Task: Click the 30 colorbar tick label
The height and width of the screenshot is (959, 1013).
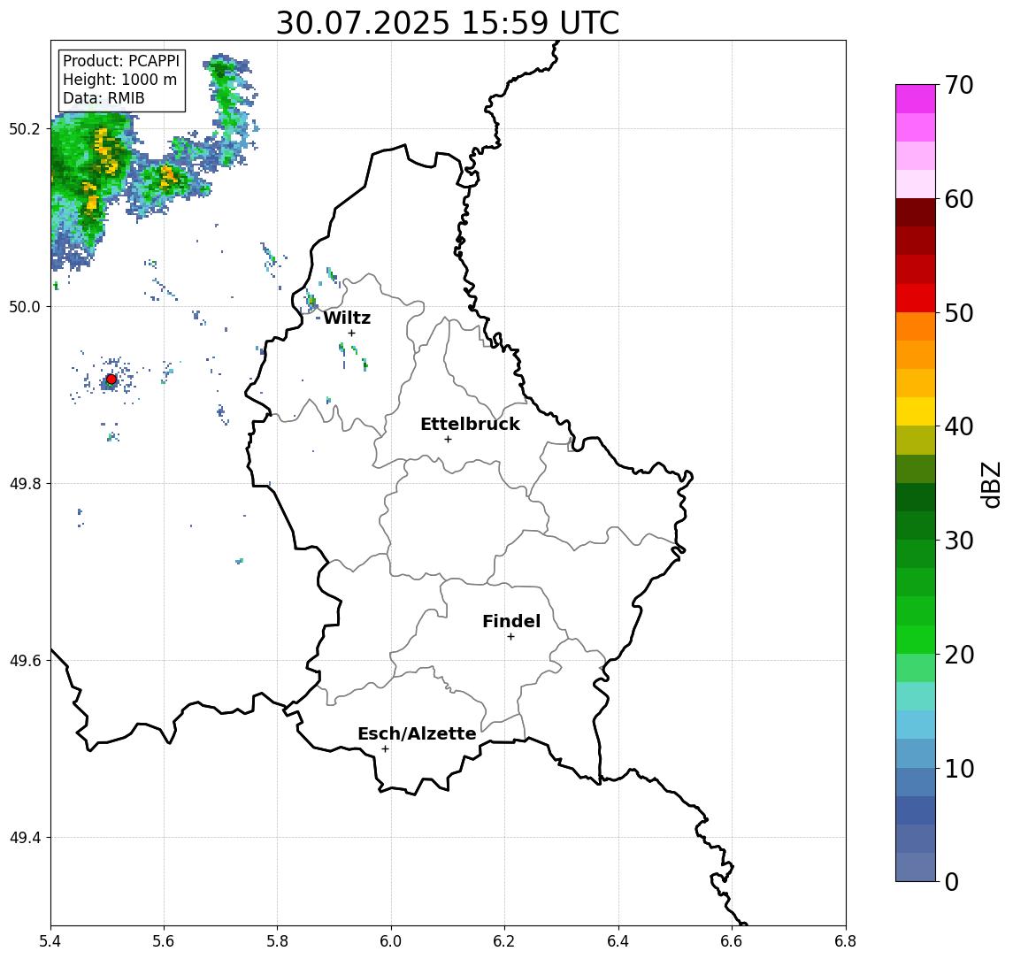Action: point(959,541)
